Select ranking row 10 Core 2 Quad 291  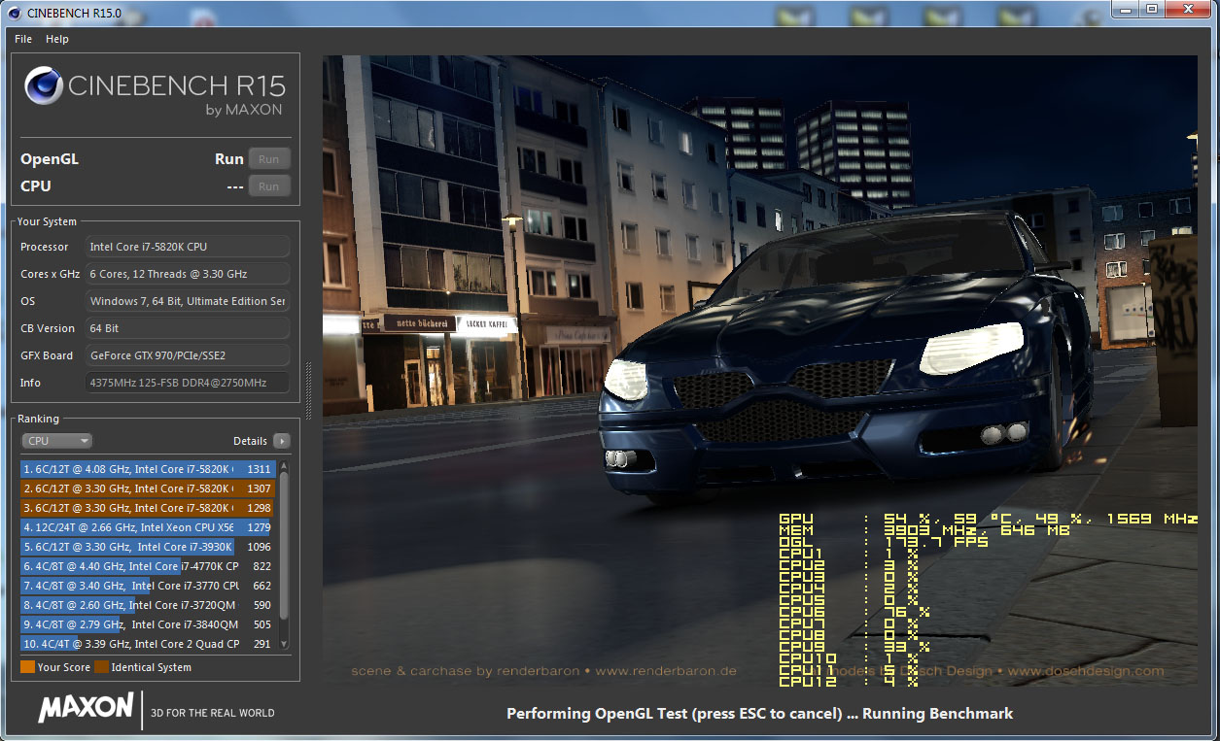[x=148, y=644]
